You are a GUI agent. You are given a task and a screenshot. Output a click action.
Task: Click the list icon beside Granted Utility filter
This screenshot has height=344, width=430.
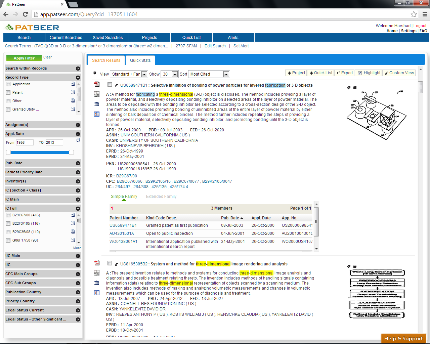(x=73, y=109)
